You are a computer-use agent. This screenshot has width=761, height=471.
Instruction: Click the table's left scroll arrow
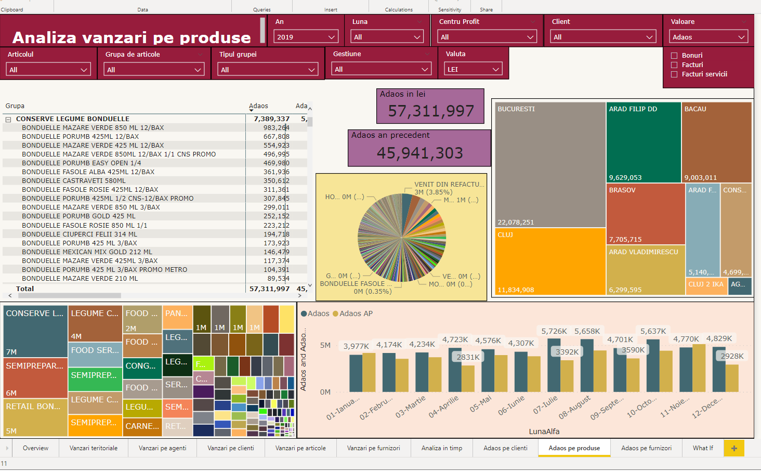[x=10, y=295]
